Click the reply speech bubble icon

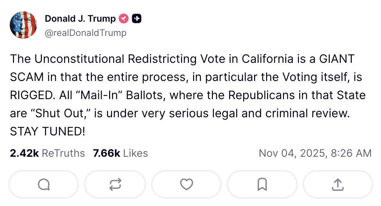click(x=43, y=184)
